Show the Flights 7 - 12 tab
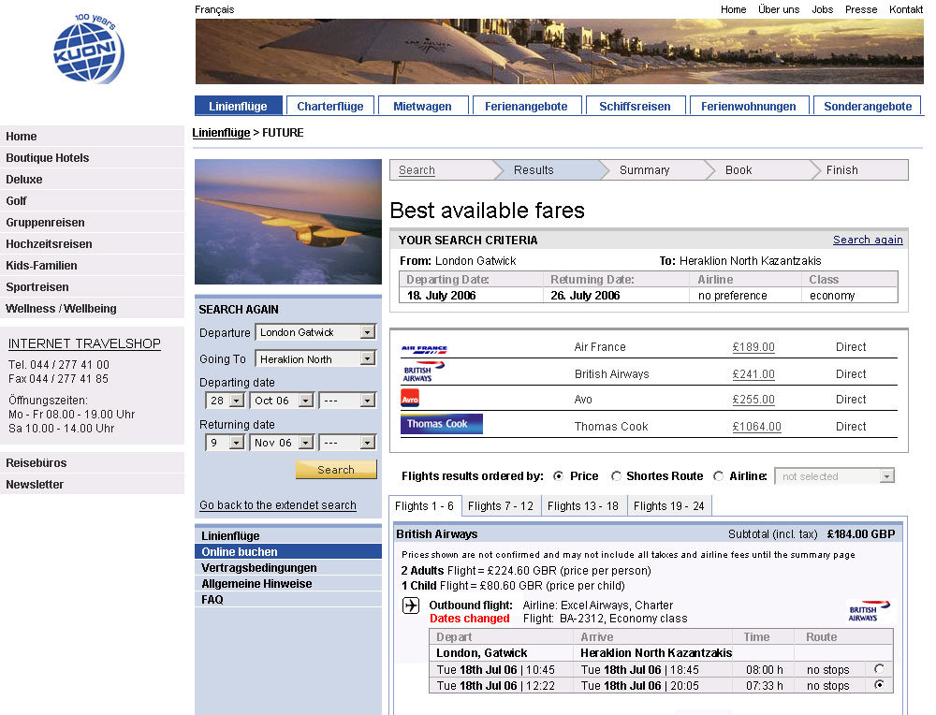Viewport: 936px width, 715px height. [501, 505]
